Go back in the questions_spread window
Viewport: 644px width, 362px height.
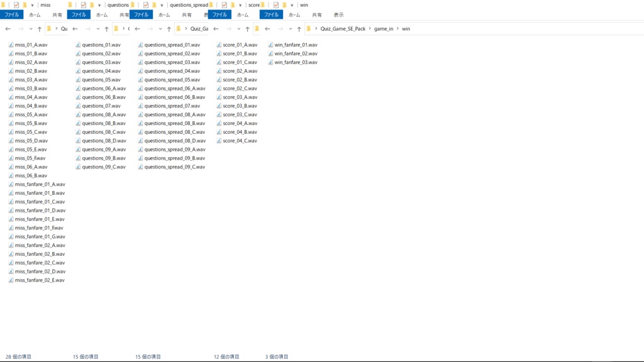click(x=137, y=29)
